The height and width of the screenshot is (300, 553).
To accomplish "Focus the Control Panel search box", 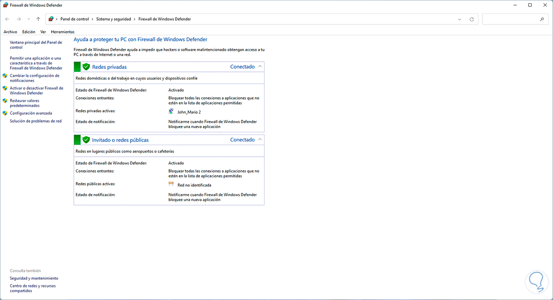I will point(514,19).
